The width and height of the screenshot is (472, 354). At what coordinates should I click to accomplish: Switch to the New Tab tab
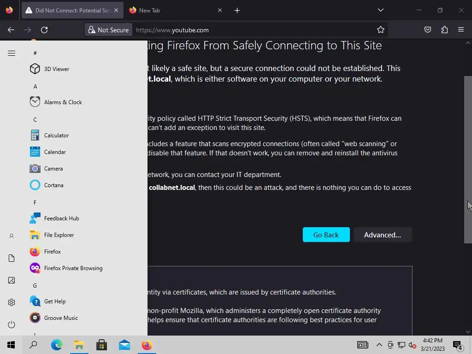coord(176,11)
